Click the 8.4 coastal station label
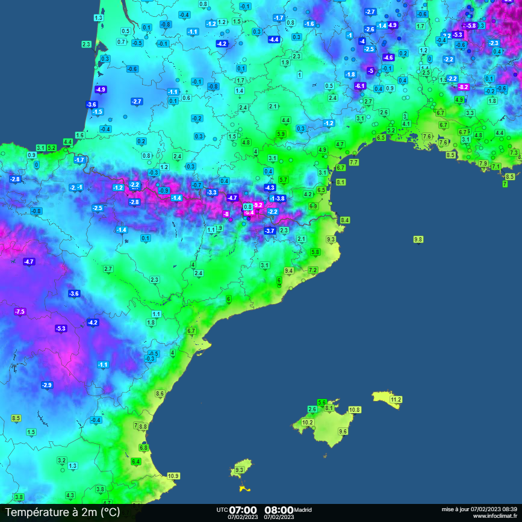The image size is (522, 522). coord(344,220)
